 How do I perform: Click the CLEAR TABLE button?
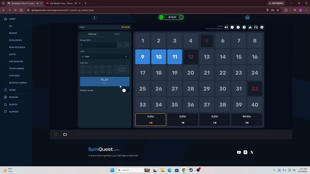tap(121, 70)
